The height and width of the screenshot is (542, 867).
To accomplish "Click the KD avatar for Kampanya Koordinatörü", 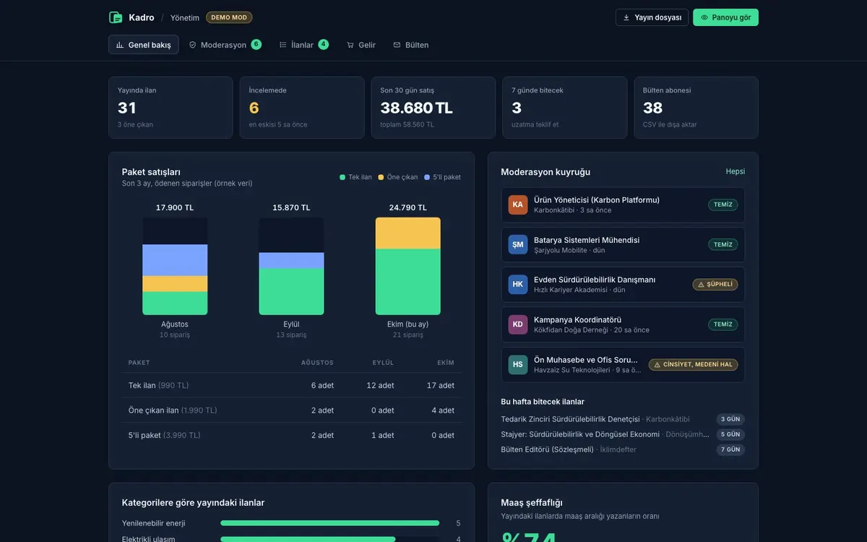I will pos(518,324).
